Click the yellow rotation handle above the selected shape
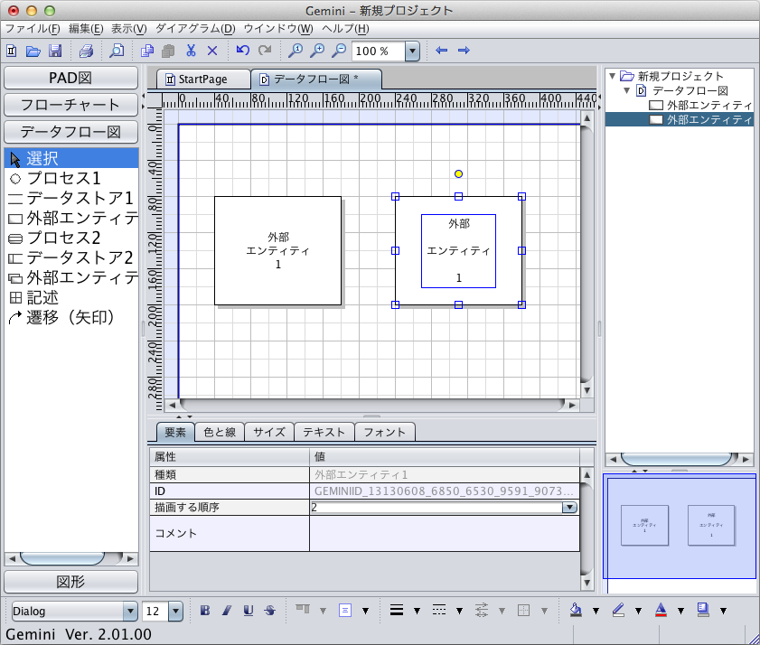The height and width of the screenshot is (645, 760). (x=458, y=174)
